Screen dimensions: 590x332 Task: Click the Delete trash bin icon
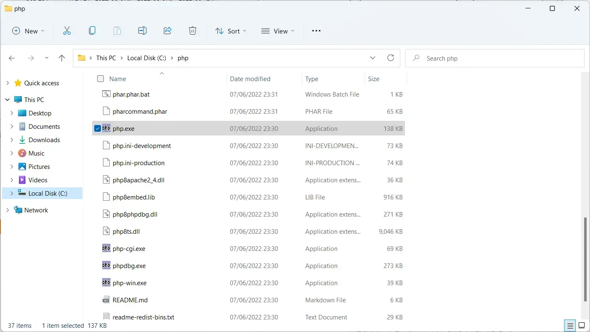[192, 31]
